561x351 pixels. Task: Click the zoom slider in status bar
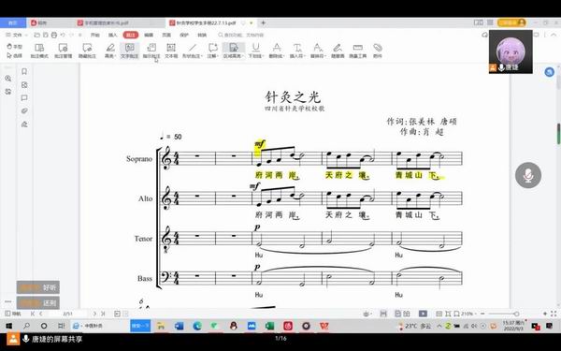click(503, 314)
